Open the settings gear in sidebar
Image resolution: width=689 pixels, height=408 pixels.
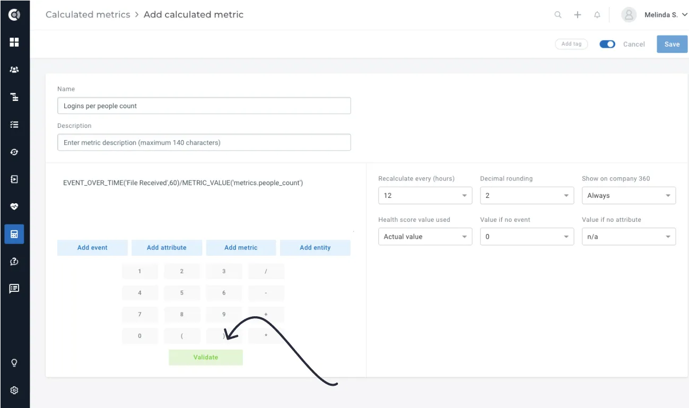pyautogui.click(x=14, y=390)
